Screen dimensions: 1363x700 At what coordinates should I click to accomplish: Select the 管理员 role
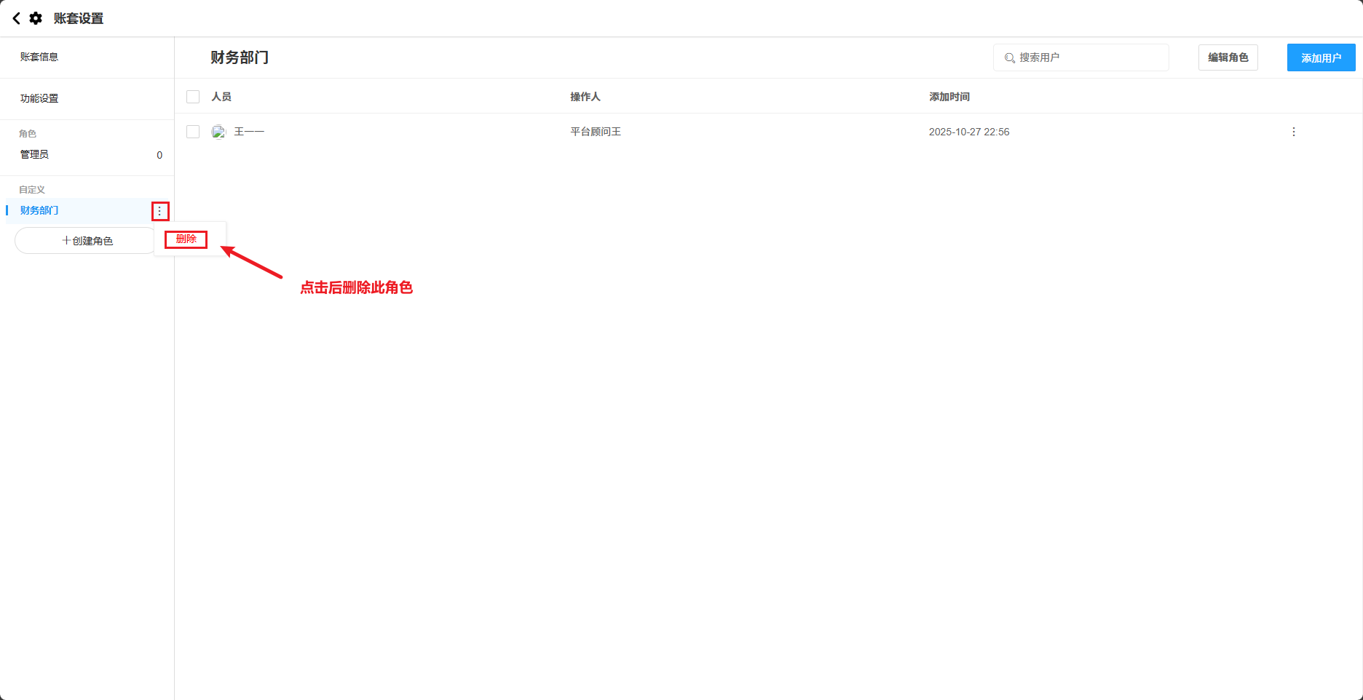click(x=35, y=154)
